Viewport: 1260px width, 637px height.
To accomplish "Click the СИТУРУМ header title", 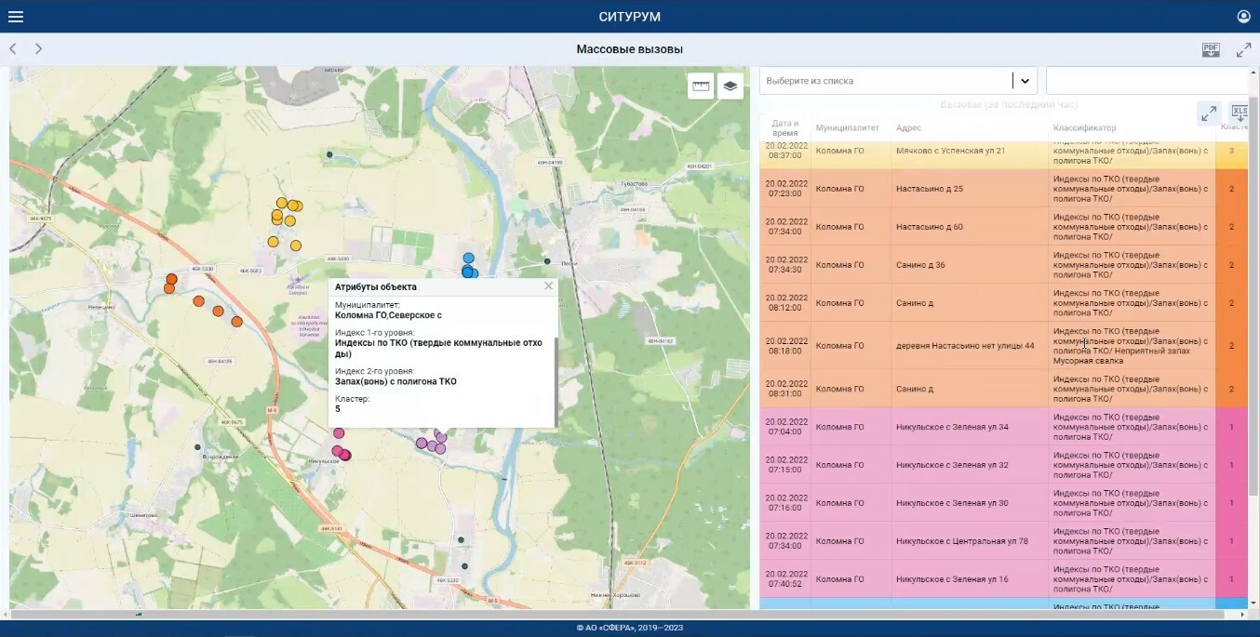I will pos(629,16).
